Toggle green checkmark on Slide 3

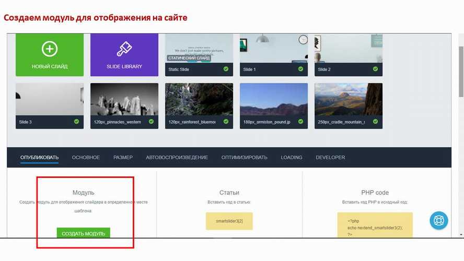76,122
